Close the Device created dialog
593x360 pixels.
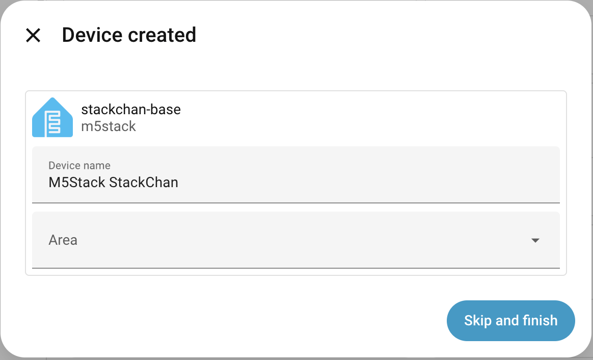tap(33, 35)
